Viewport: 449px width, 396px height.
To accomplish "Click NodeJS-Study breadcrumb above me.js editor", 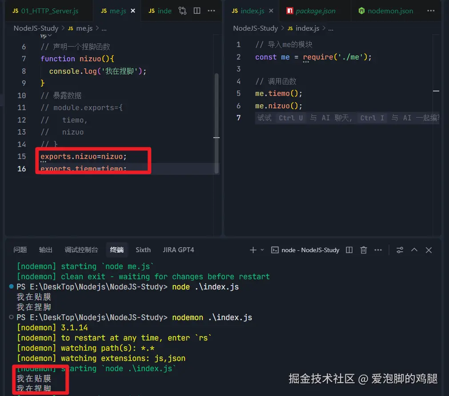I will click(x=36, y=28).
